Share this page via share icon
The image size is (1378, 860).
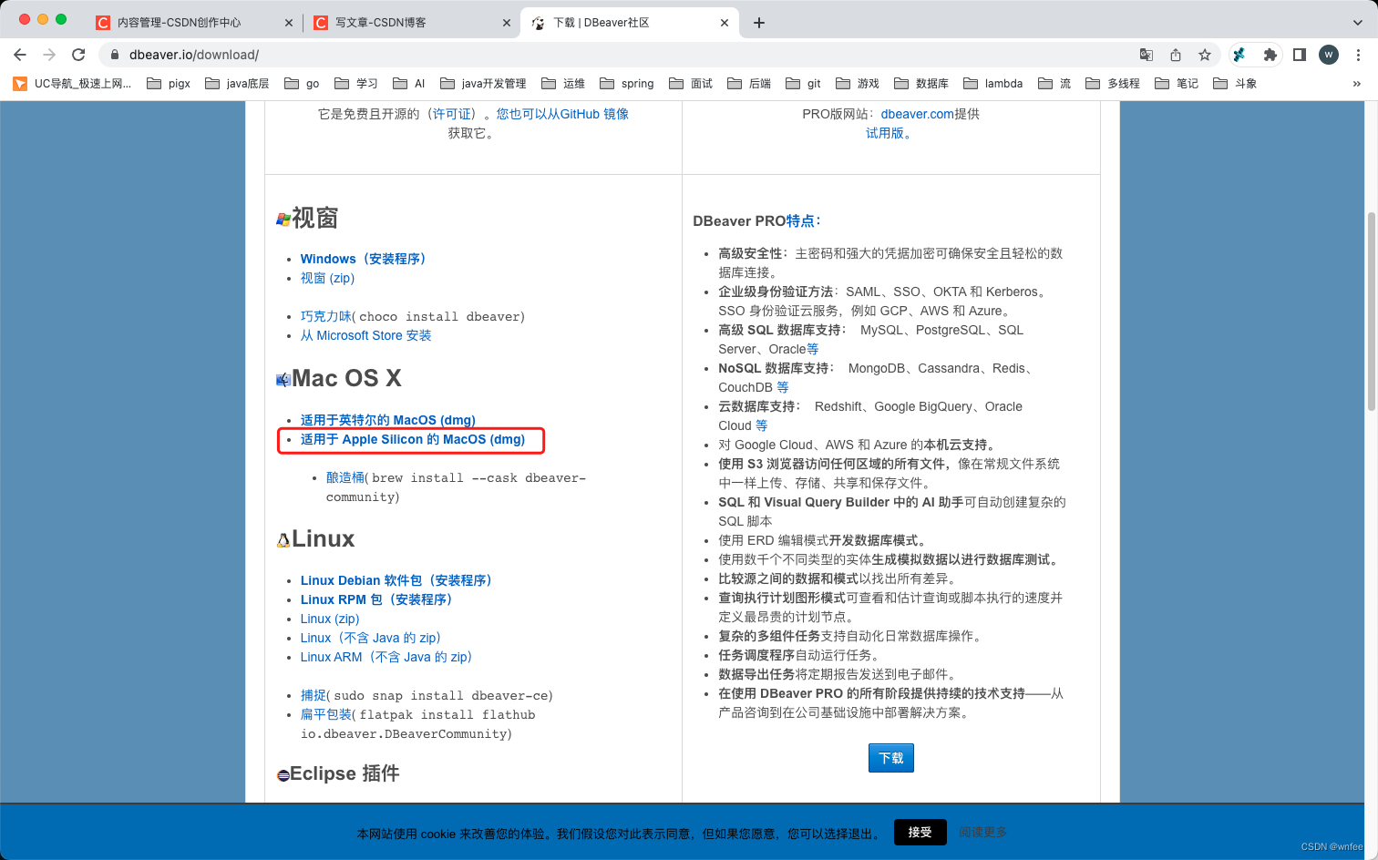pyautogui.click(x=1176, y=55)
